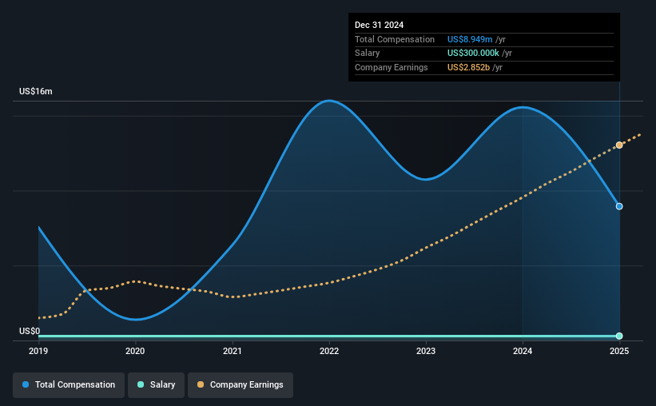
Task: Click the US$2.852b company earnings value
Action: point(468,67)
